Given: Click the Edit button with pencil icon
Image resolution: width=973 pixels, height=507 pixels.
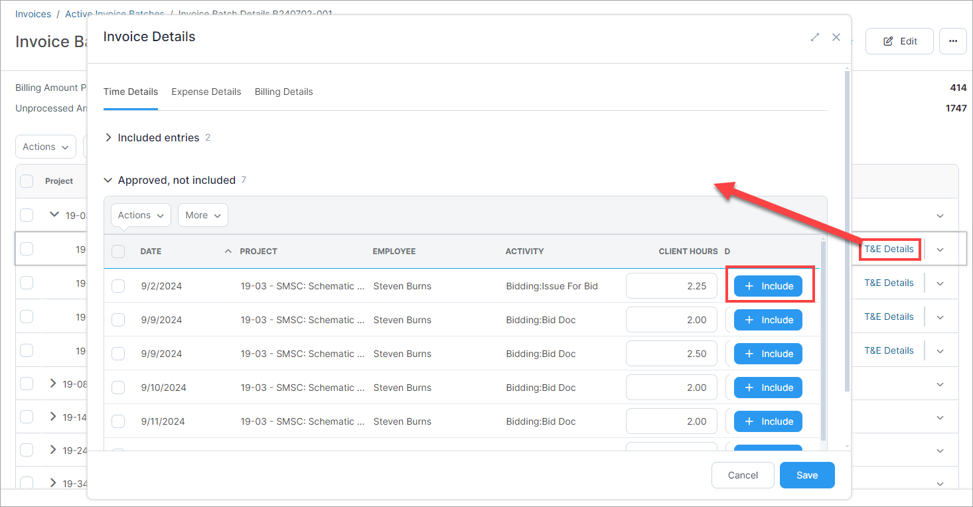Looking at the screenshot, I should click(x=899, y=41).
